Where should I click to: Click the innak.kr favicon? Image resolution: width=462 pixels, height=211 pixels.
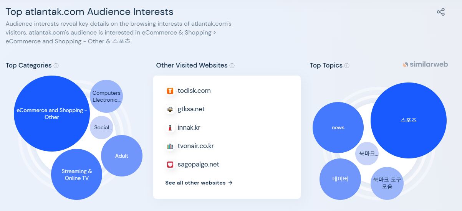(x=170, y=128)
